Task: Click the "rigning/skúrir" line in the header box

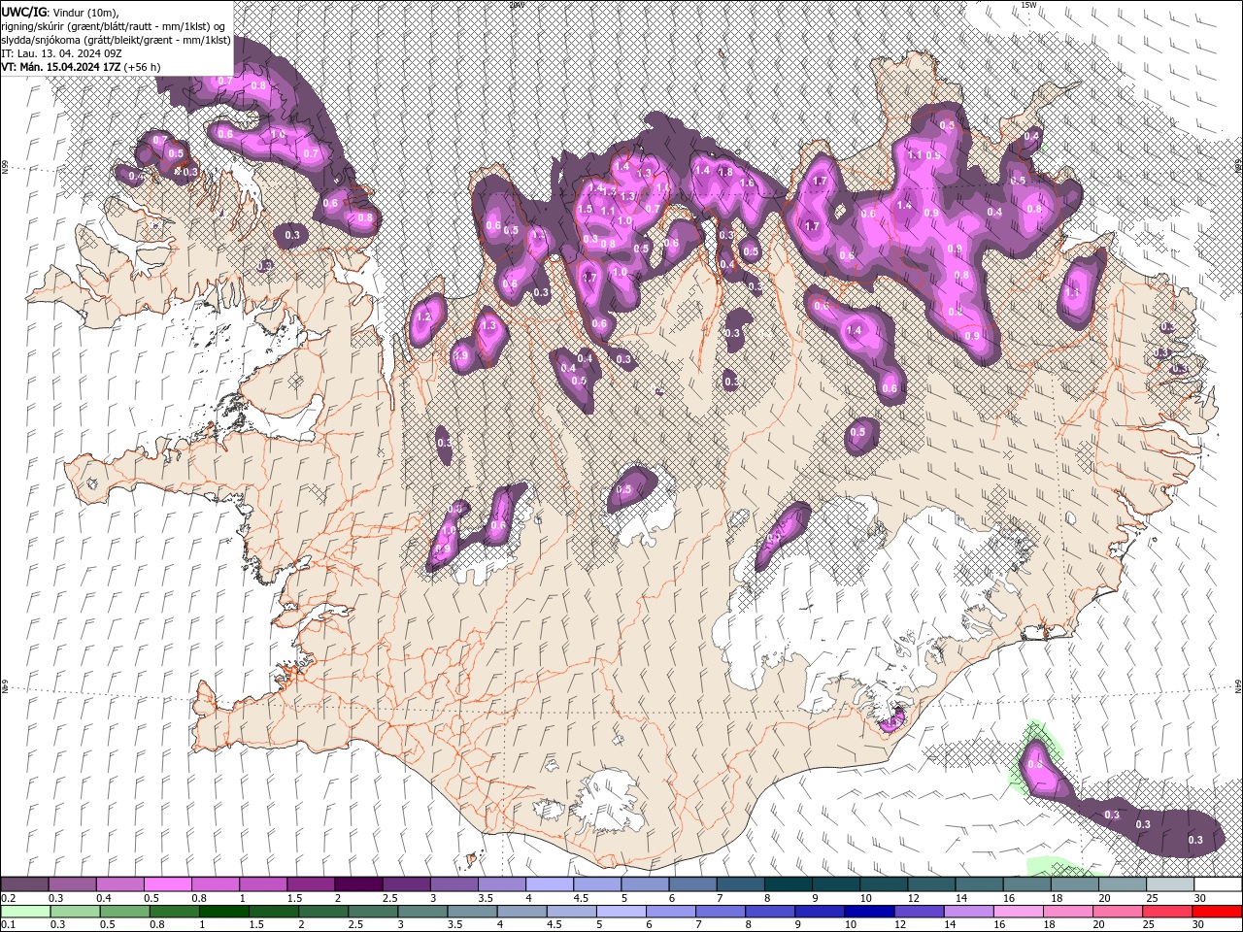Action: click(x=114, y=26)
